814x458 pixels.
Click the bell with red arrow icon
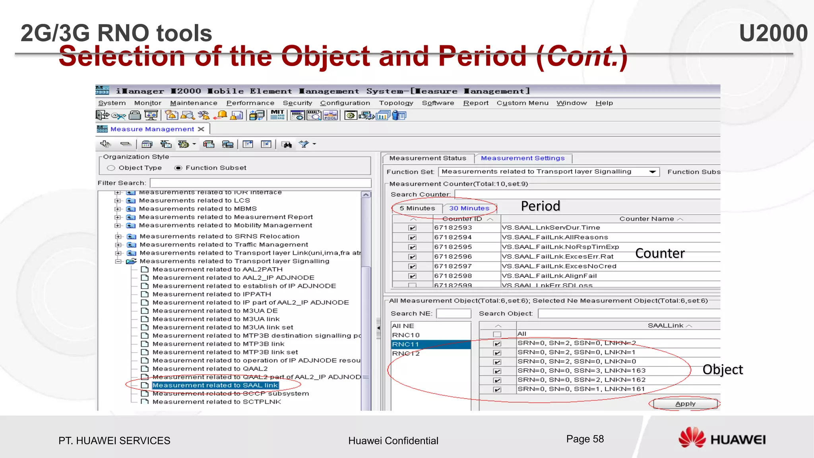(220, 115)
